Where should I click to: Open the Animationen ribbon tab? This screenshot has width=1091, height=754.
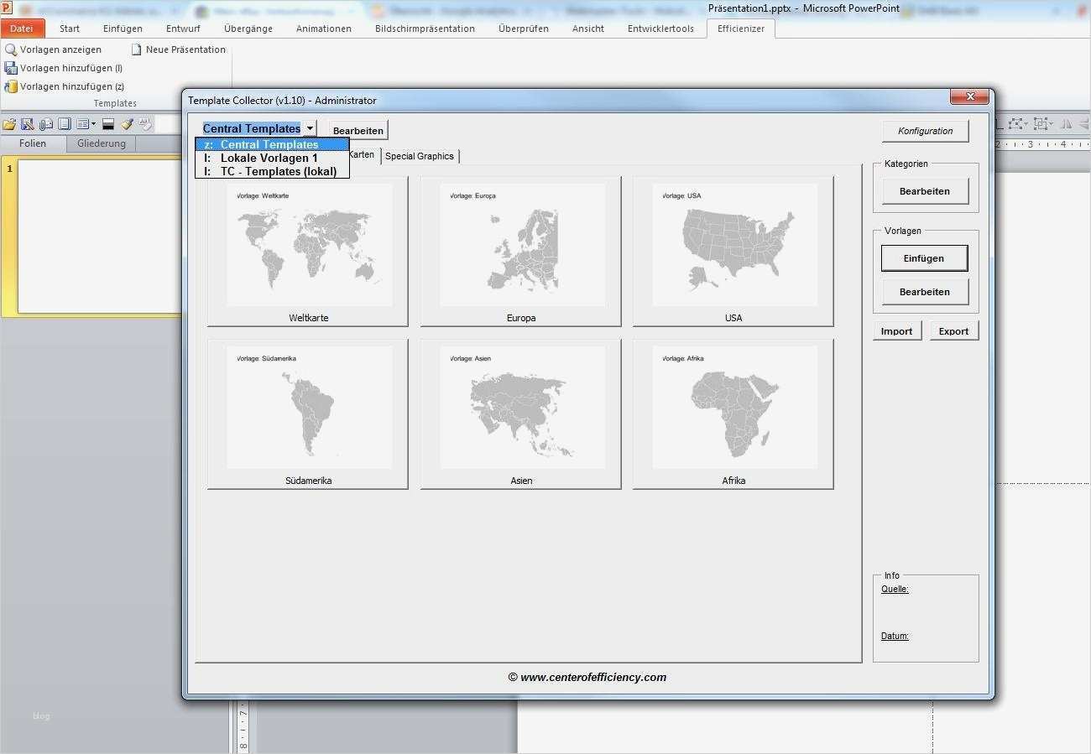pos(323,29)
